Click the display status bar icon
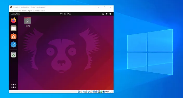Image resolution: width=183 pixels, height=98 pixels. 94,92
